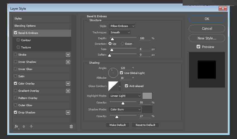
Task: Add another Gradient Overlay with plus icon
Action: click(x=68, y=91)
